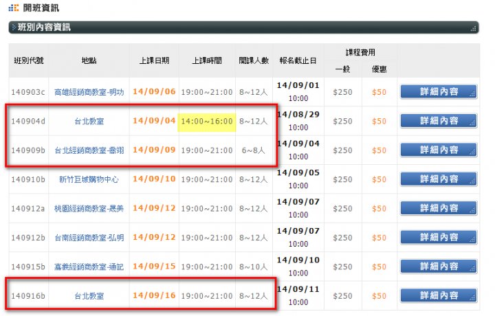Select class code 140916b
The image size is (495, 316).
(x=28, y=296)
